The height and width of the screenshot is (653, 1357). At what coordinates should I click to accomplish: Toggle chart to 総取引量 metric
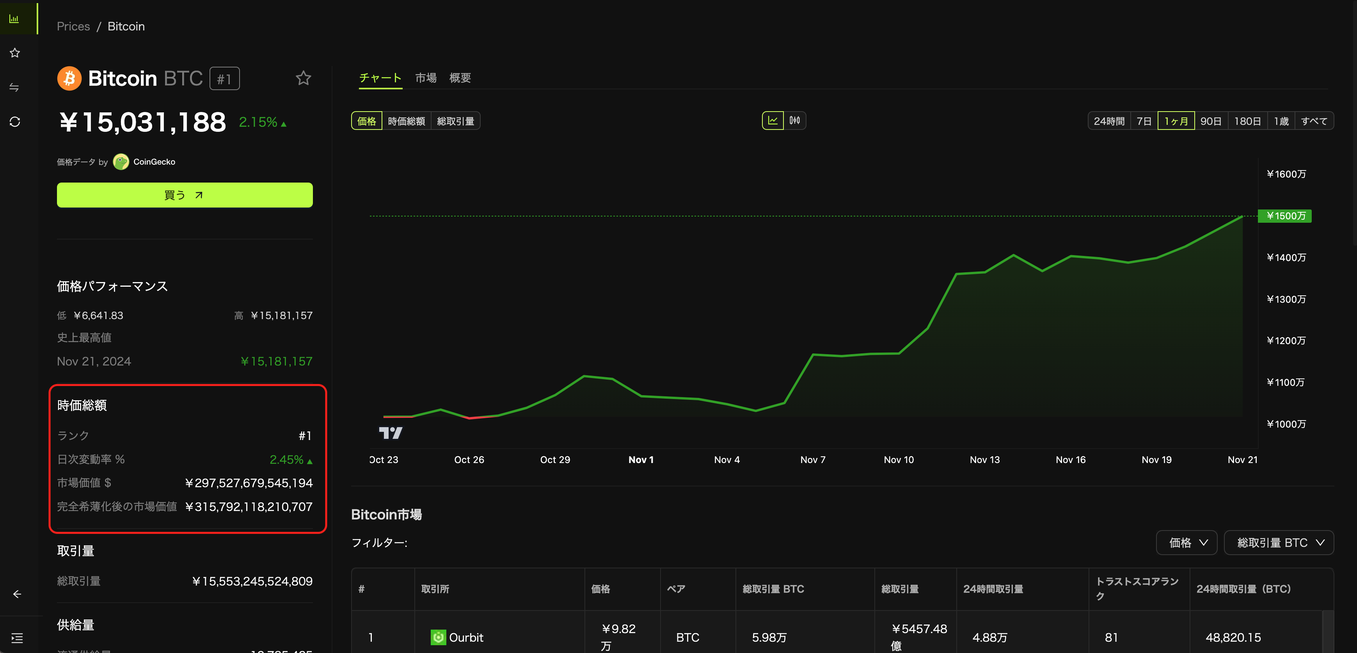455,121
